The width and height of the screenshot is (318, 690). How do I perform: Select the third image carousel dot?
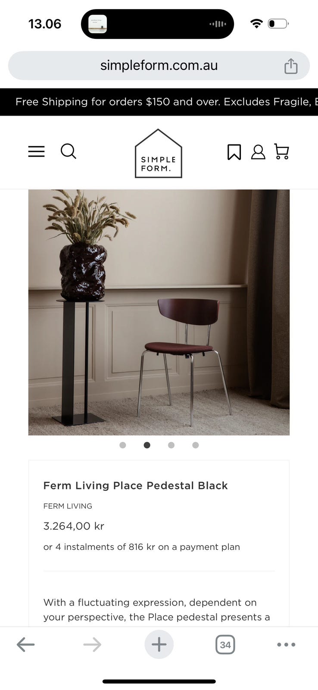pos(171,445)
